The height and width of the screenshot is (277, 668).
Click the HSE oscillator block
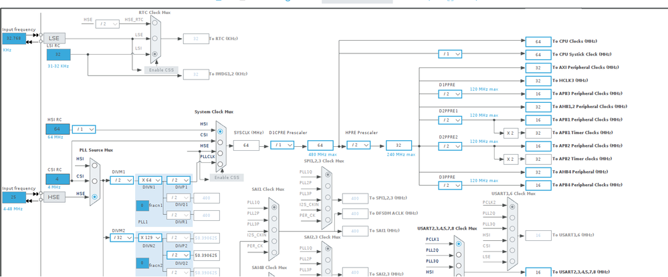54,197
